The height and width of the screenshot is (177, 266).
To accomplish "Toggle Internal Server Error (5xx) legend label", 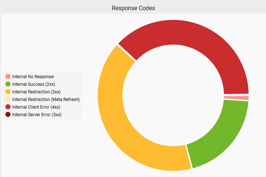I will tap(37, 115).
